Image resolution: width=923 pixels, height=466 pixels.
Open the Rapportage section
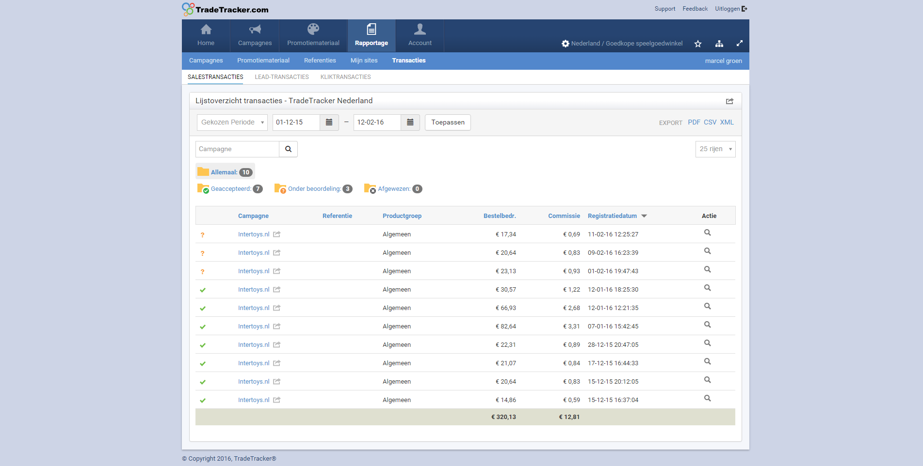[372, 36]
